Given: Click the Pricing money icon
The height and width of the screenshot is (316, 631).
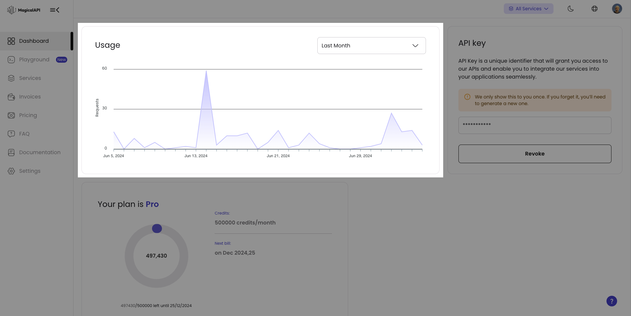Looking at the screenshot, I should (x=11, y=115).
